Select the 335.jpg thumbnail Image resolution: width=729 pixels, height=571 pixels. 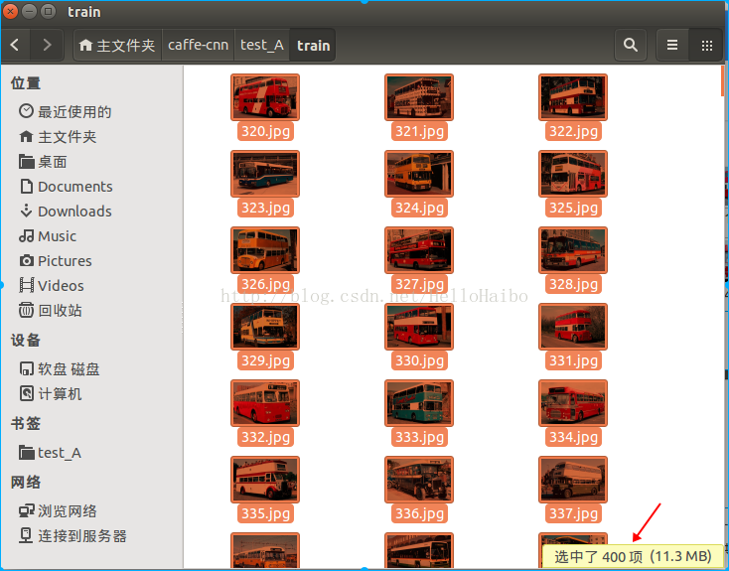(x=265, y=480)
